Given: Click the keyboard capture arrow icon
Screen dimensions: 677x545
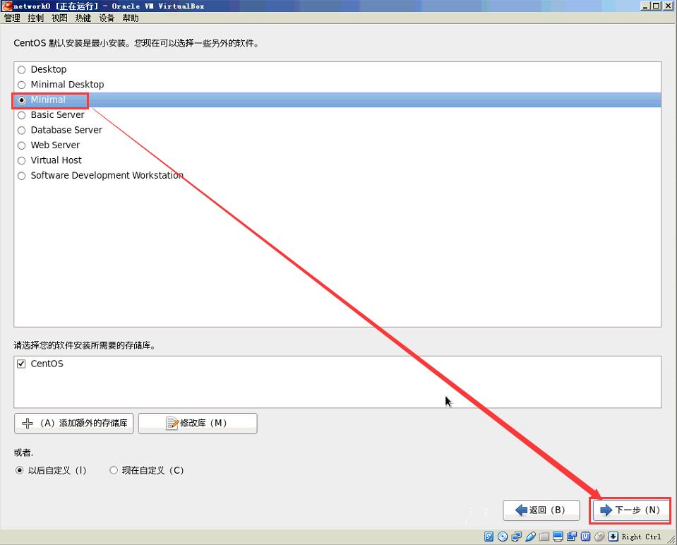Looking at the screenshot, I should (x=613, y=537).
